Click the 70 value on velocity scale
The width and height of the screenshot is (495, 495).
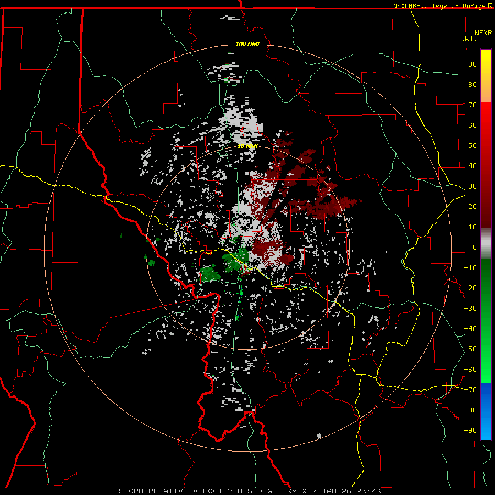pyautogui.click(x=472, y=105)
